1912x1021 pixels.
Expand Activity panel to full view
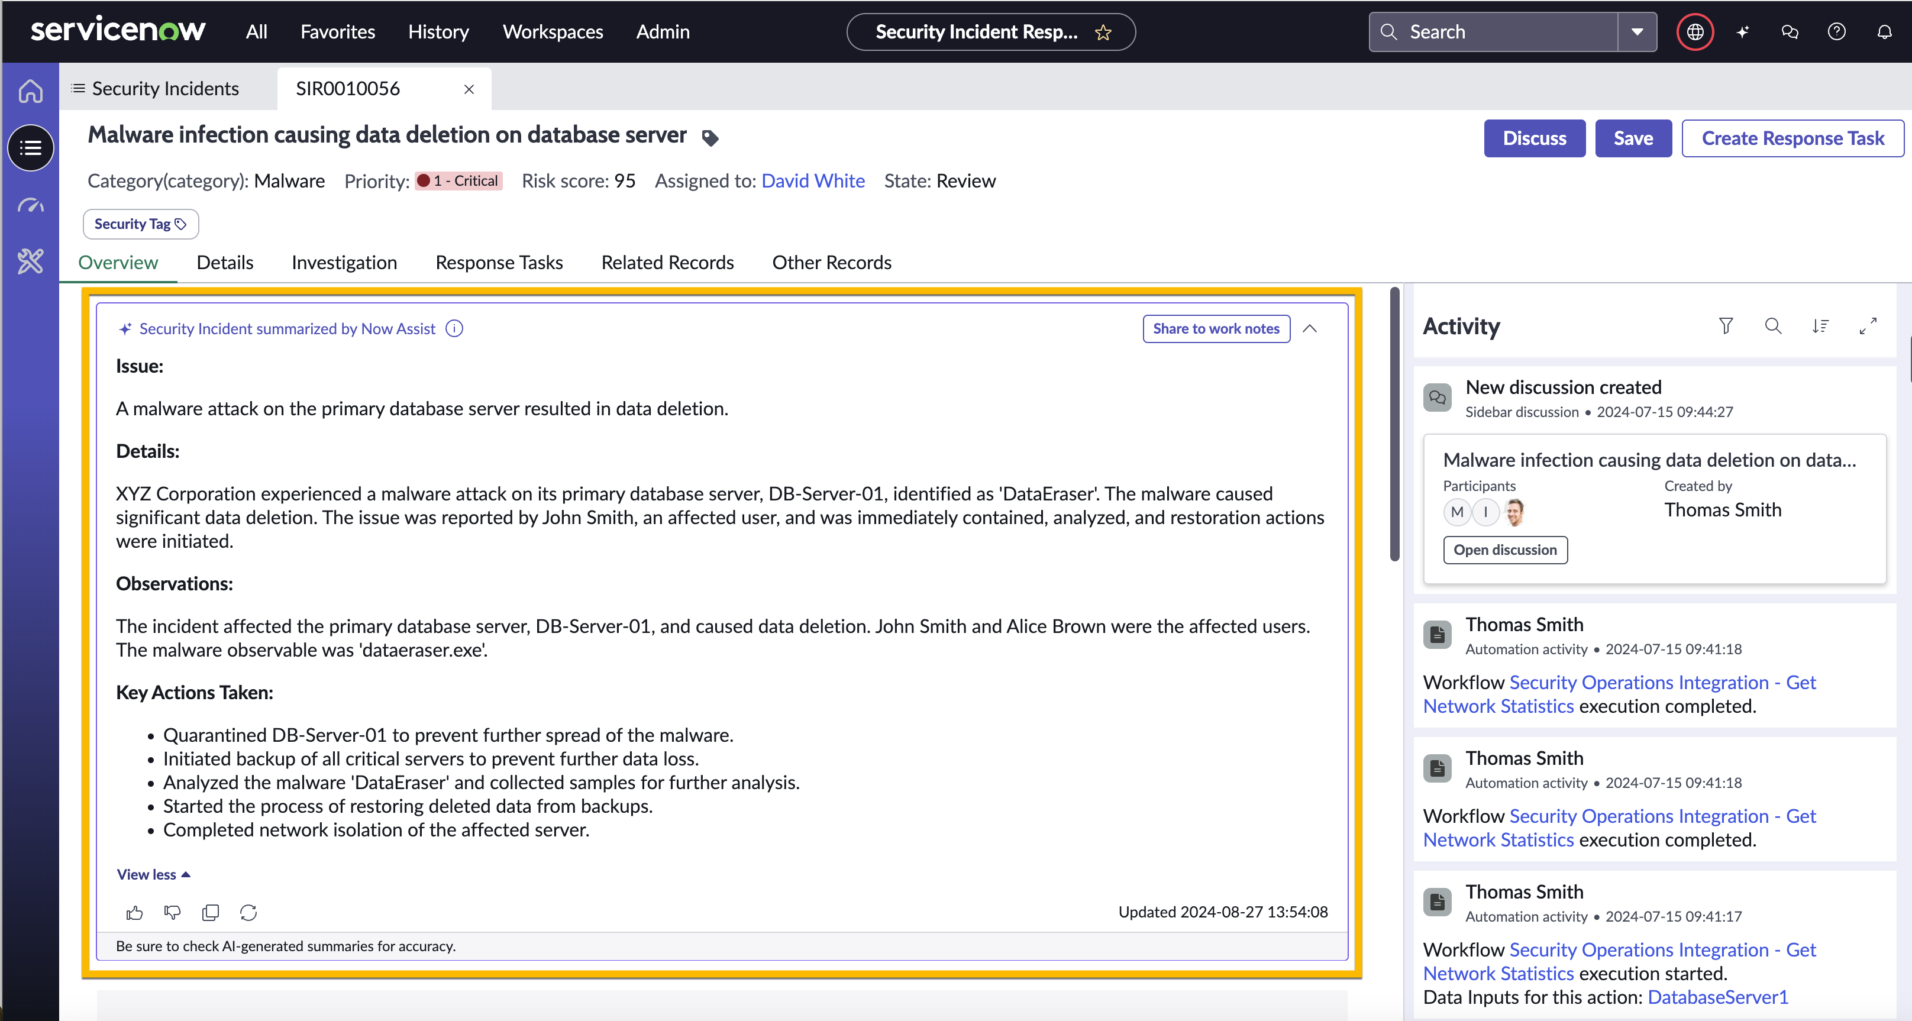pos(1868,326)
